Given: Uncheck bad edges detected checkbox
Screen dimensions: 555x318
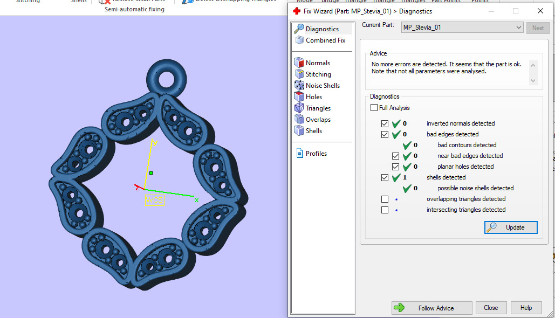Looking at the screenshot, I should tap(385, 134).
